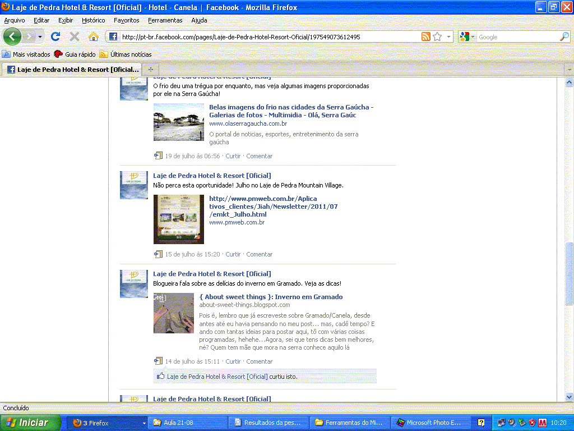Click Curtir on the 15 de julho post
The width and height of the screenshot is (574, 431).
tap(233, 254)
